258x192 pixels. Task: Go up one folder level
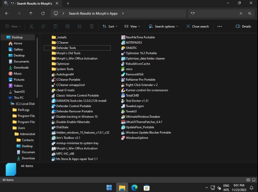tap(31, 13)
